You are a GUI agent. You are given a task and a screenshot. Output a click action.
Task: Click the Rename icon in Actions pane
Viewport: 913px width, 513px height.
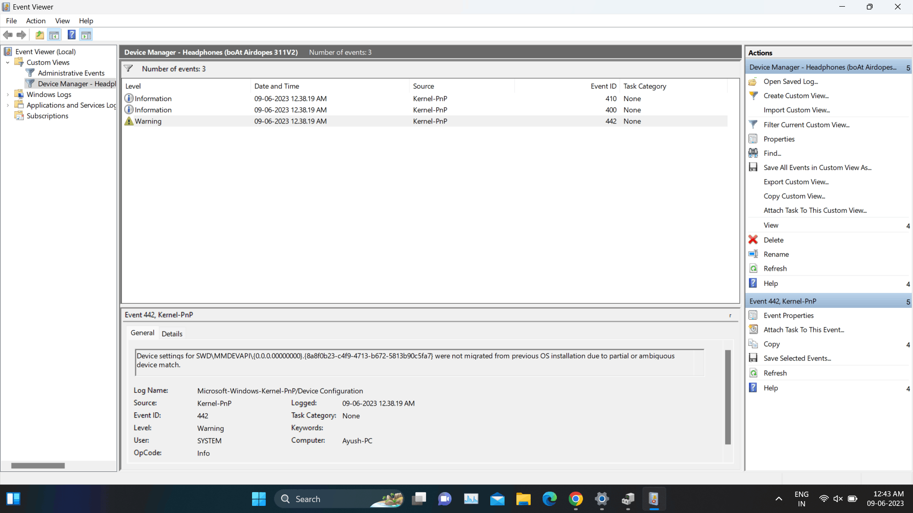click(753, 254)
